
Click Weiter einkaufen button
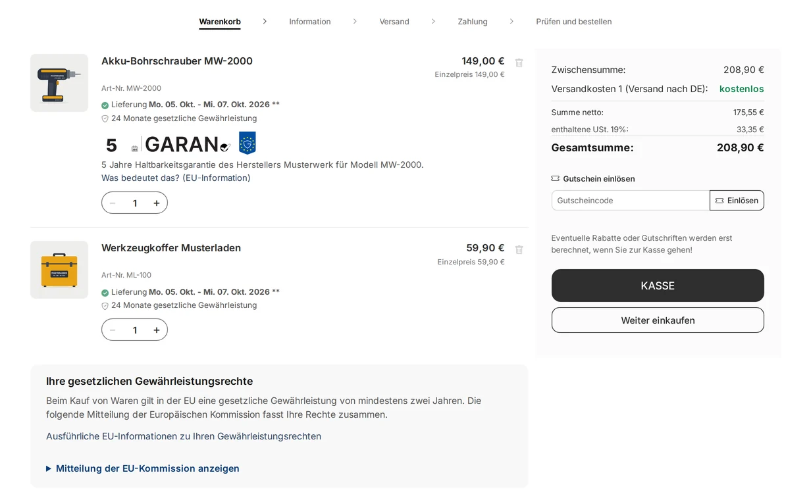click(x=658, y=320)
